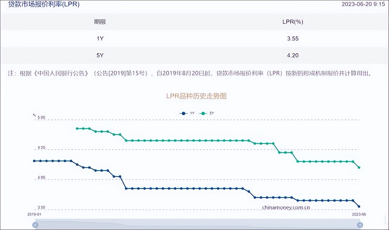Click the green dot at the 2019-01 start
Image resolution: width=389 pixels, height=230 pixels.
tap(77, 128)
